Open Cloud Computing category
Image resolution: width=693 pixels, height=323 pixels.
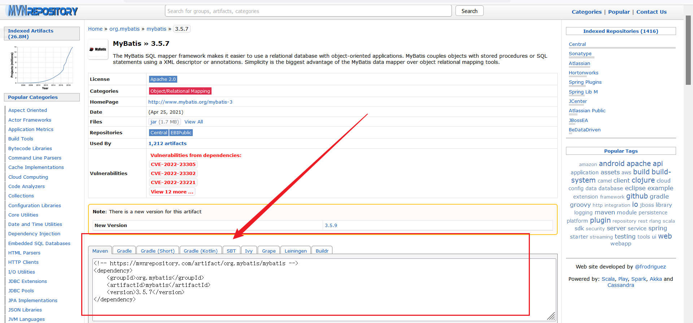28,177
